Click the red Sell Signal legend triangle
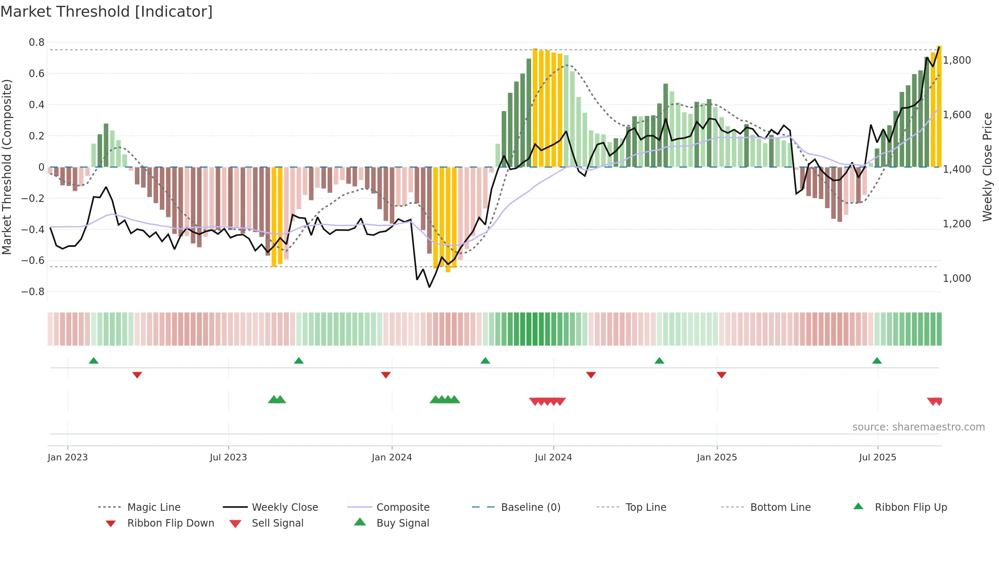The image size is (999, 562). pyautogui.click(x=235, y=524)
